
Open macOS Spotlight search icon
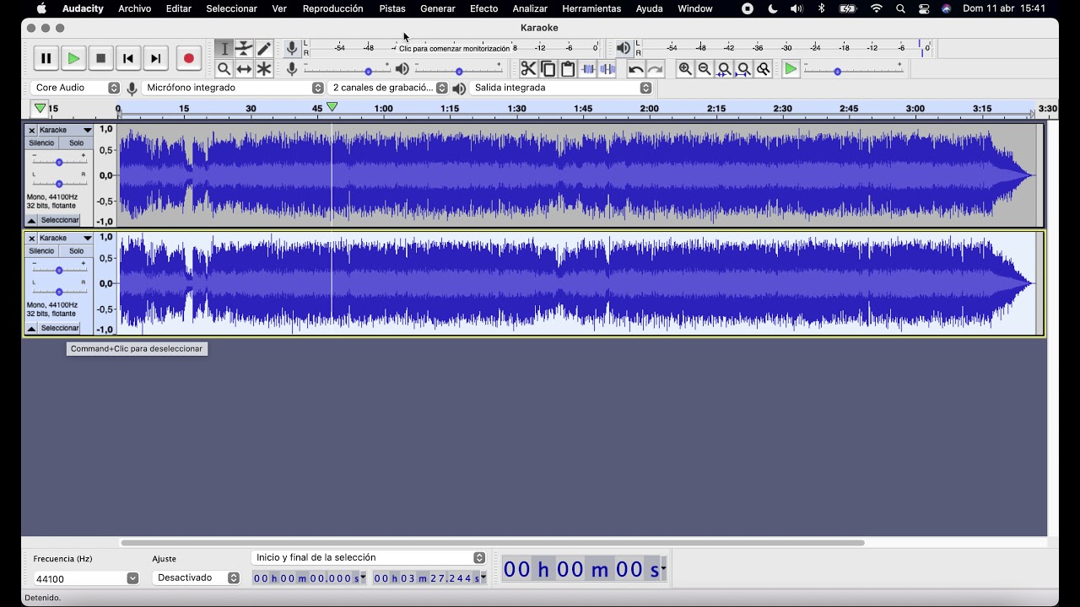[x=901, y=8]
